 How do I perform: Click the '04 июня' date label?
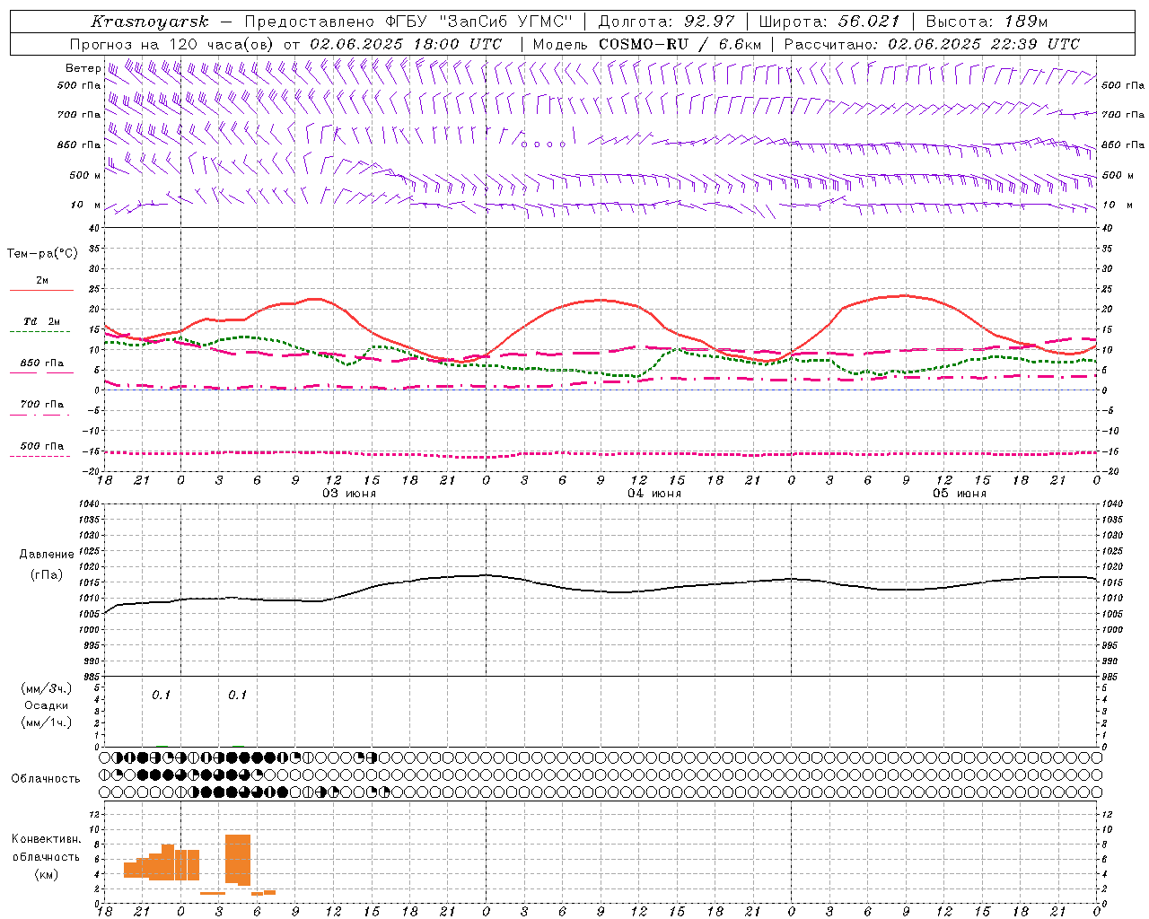[x=654, y=494]
